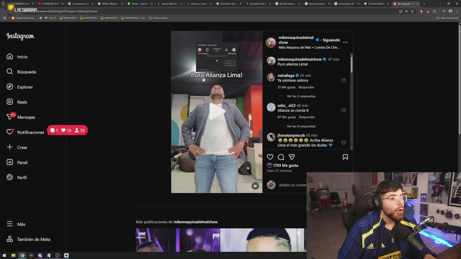The width and height of the screenshot is (461, 259).
Task: Click the Añade un comentario field
Action: coord(292,185)
